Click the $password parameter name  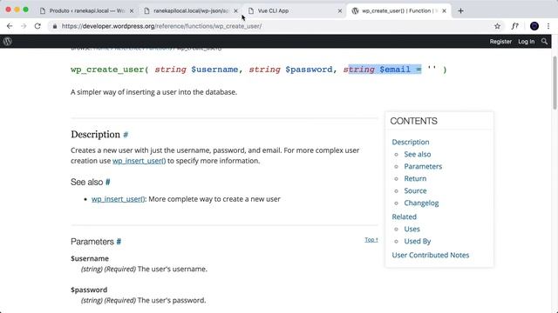click(89, 290)
